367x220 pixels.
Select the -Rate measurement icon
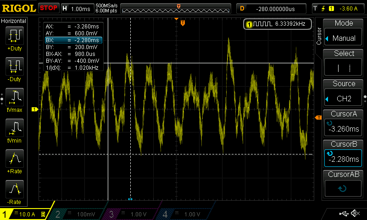click(x=15, y=189)
